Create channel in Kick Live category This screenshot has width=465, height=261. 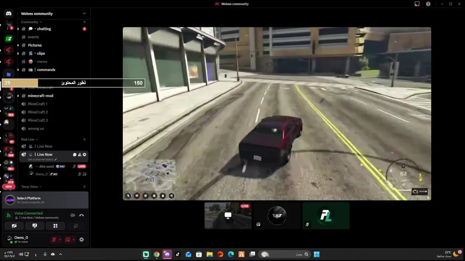point(84,140)
